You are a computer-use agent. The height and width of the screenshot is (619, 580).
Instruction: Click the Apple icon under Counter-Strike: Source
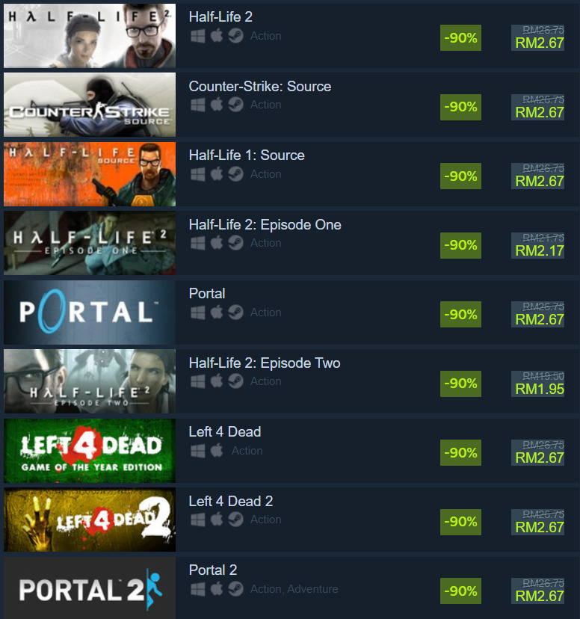pos(217,105)
